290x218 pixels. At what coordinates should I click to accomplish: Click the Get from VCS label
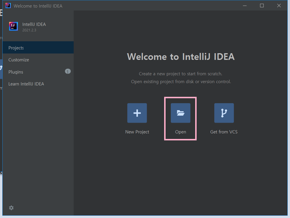point(224,132)
